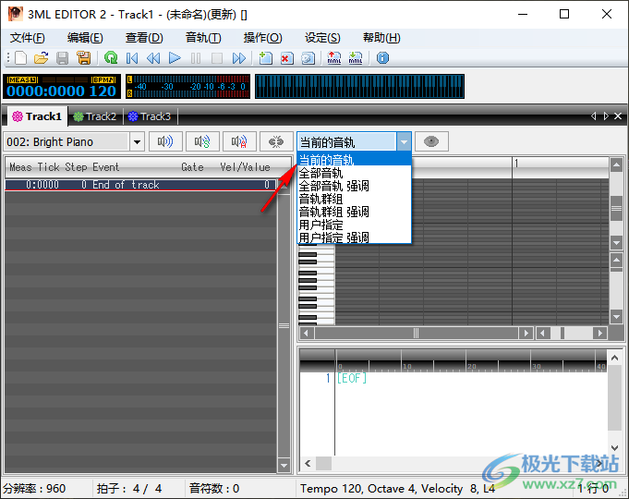Open the 帮助(H) menu
This screenshot has width=629, height=499.
pos(381,38)
